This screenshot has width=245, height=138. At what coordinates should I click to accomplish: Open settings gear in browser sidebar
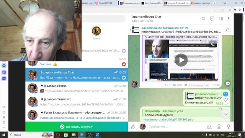click(4, 117)
